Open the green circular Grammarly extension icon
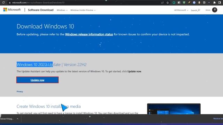This screenshot has width=223, height=125. tap(174, 2)
